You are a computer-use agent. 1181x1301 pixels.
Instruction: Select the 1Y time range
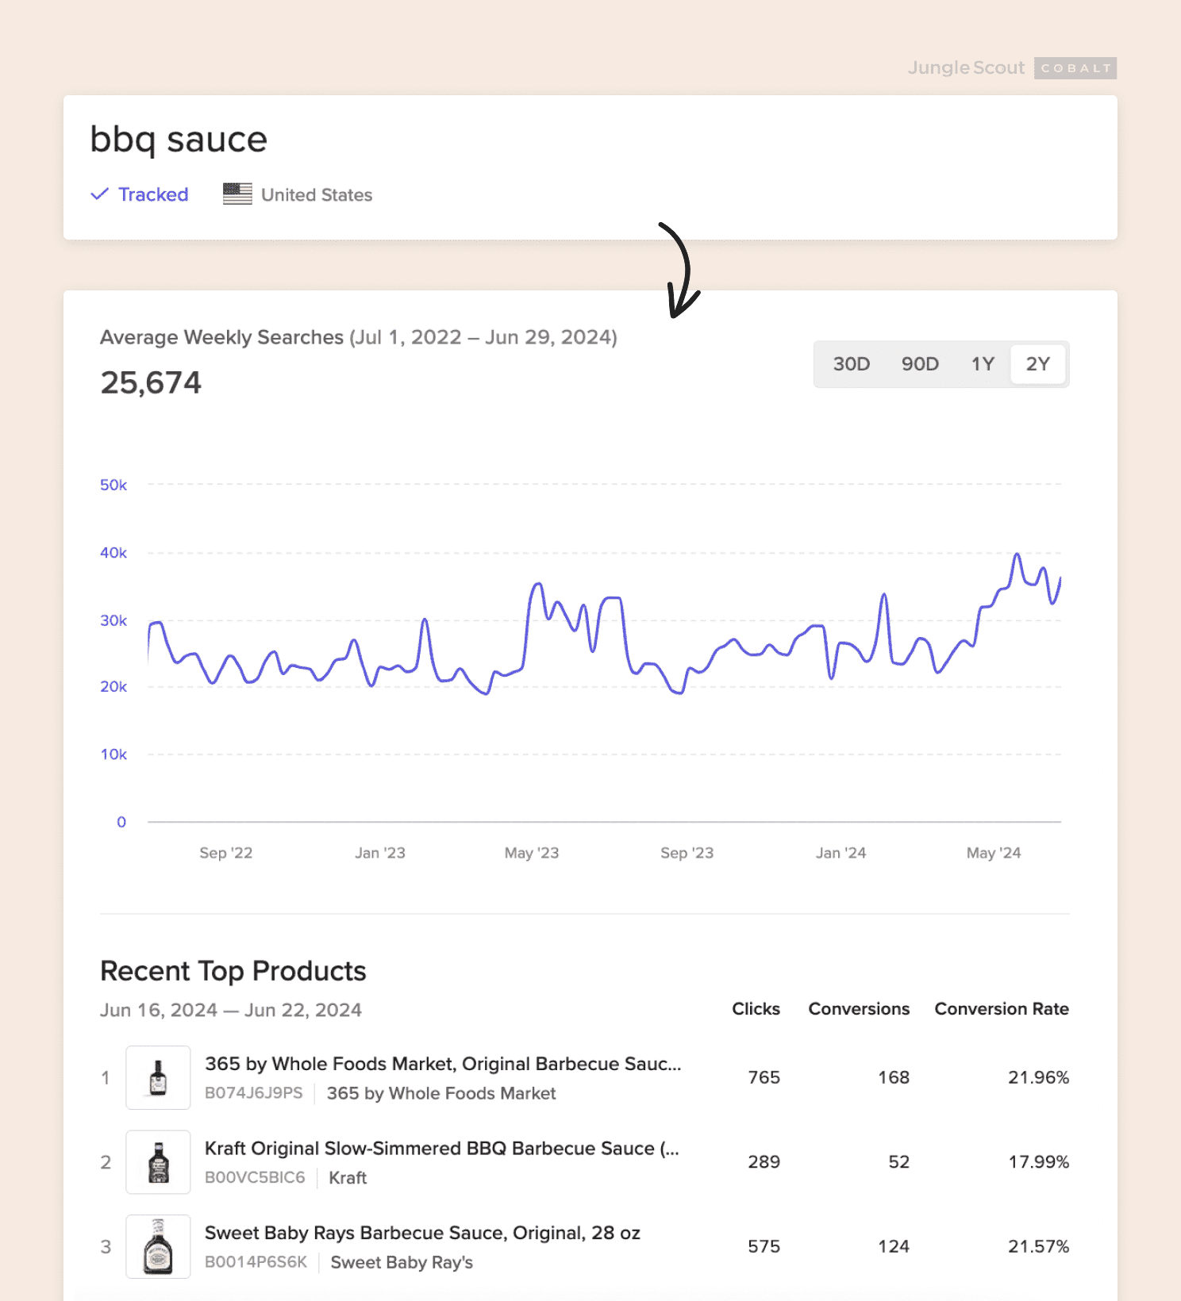pyautogui.click(x=983, y=364)
